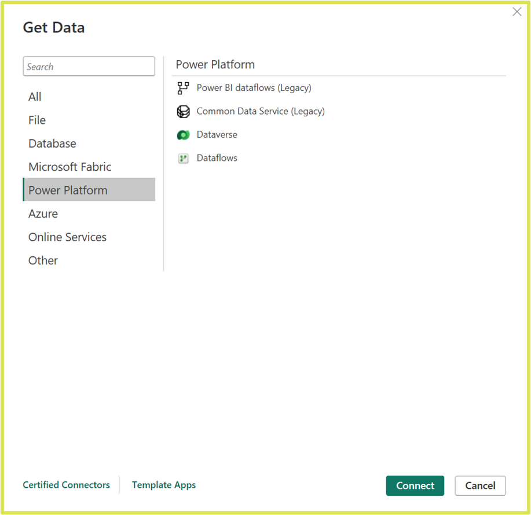
Task: Click the Common Data Service database icon
Action: 183,111
